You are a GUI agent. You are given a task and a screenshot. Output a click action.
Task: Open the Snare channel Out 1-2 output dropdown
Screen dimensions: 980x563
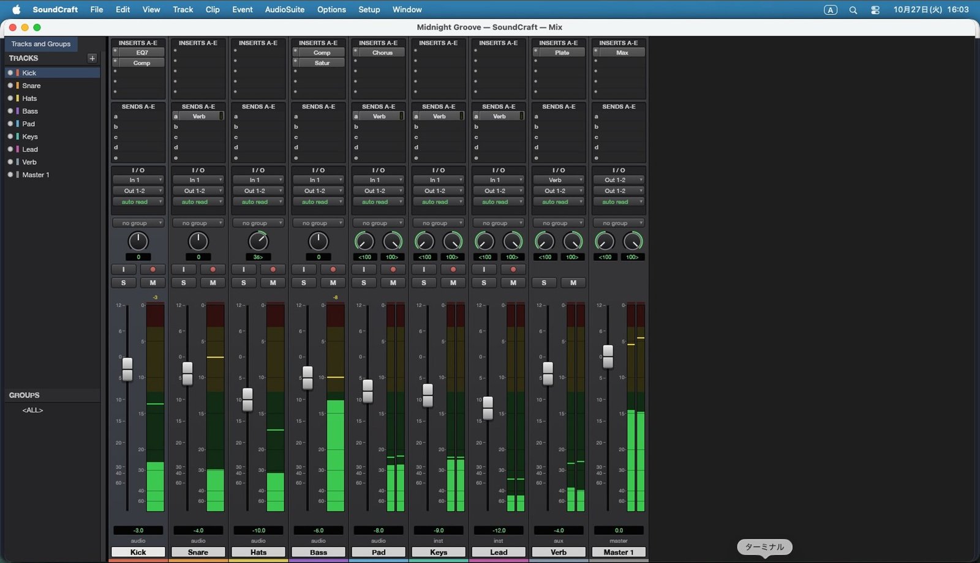click(x=198, y=191)
